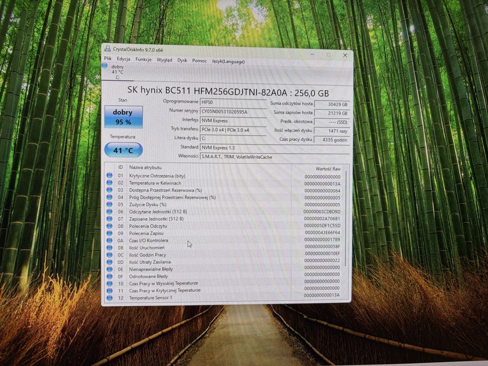Click Ilość włączeń dysku value 1471 razy
The width and height of the screenshot is (488, 366).
pyautogui.click(x=332, y=131)
